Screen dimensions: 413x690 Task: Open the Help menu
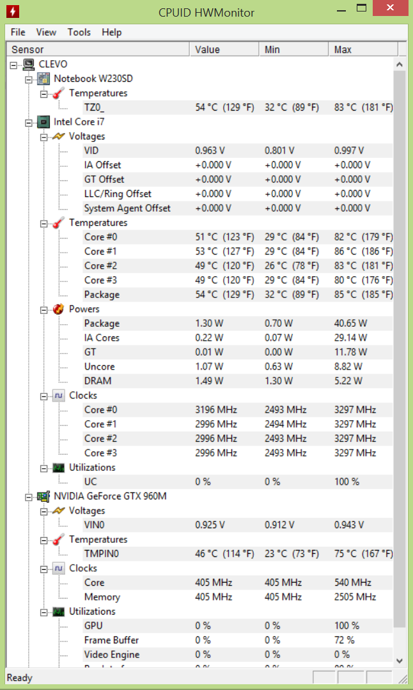[112, 32]
